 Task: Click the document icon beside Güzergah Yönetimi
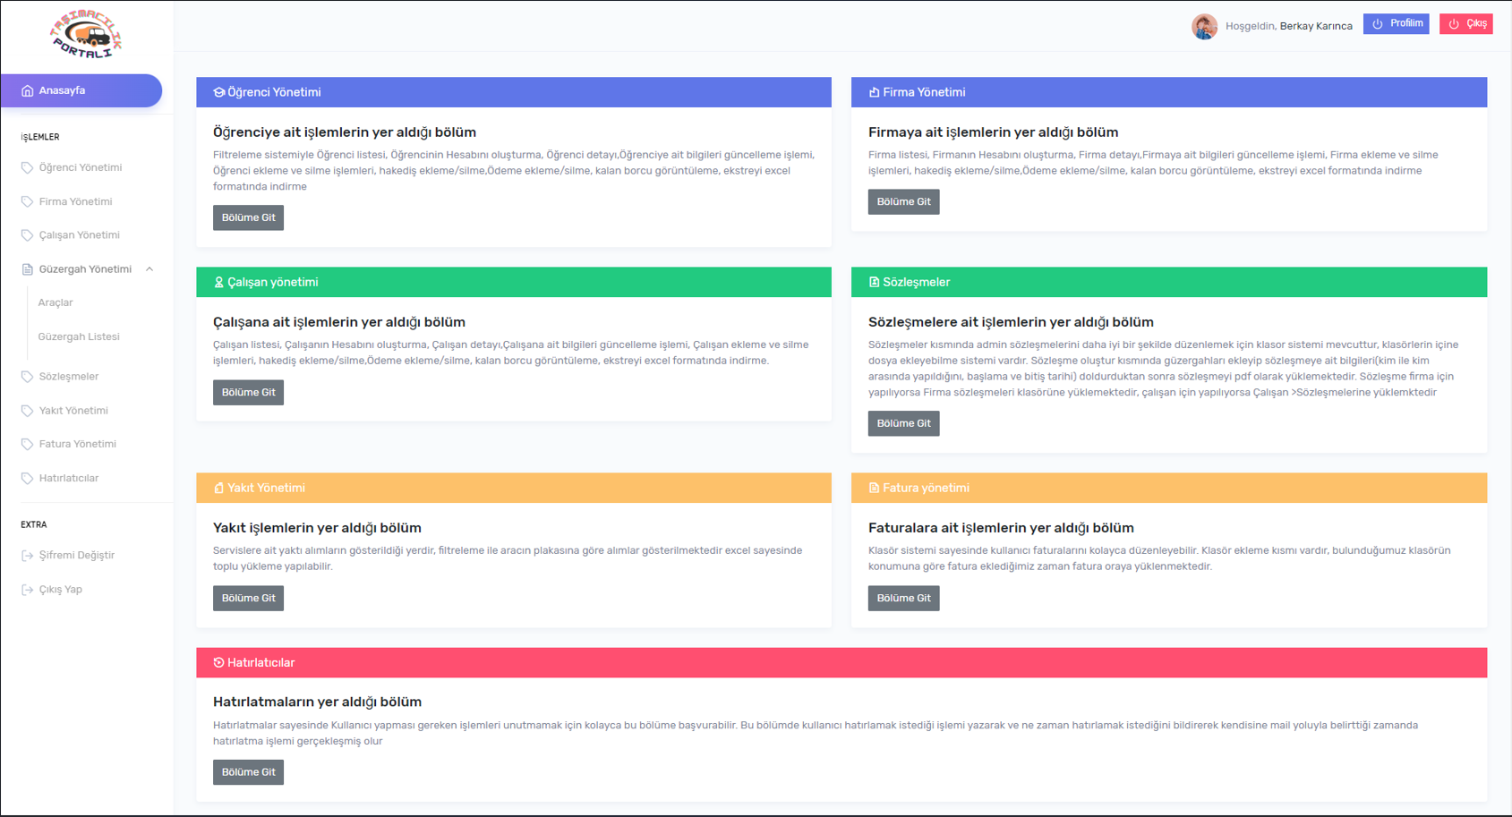(27, 269)
